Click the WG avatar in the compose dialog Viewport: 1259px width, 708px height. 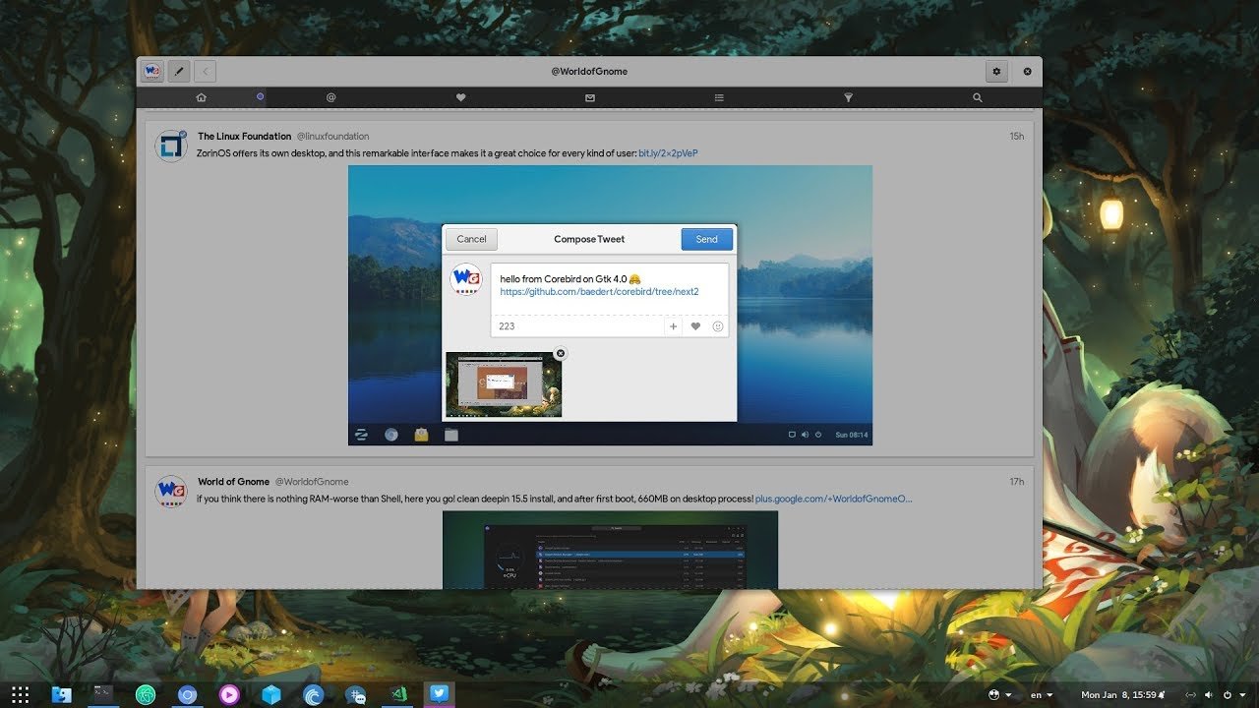click(465, 279)
